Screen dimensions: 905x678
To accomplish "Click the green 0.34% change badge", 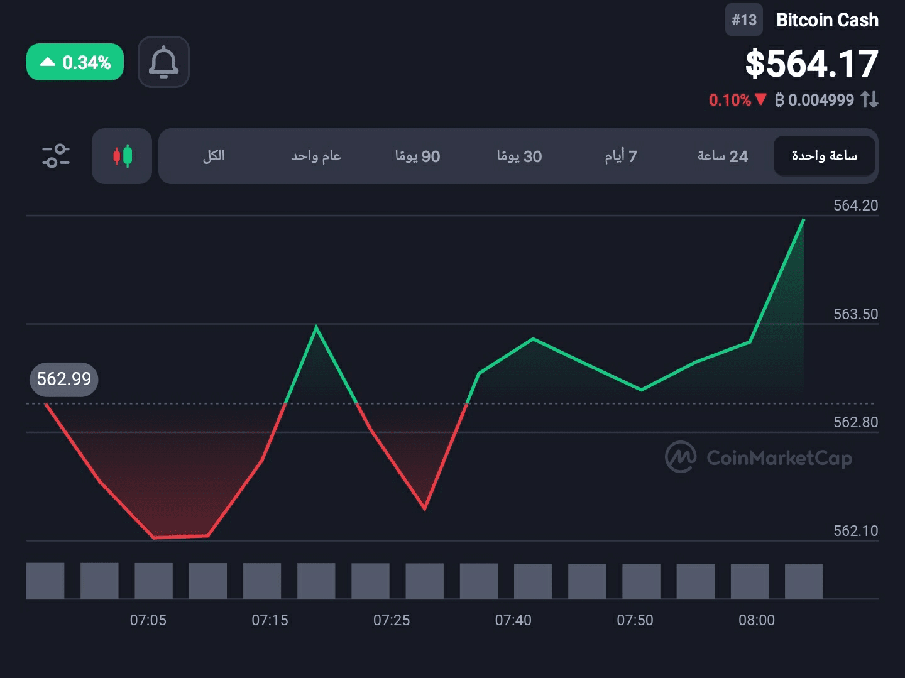I will (75, 62).
